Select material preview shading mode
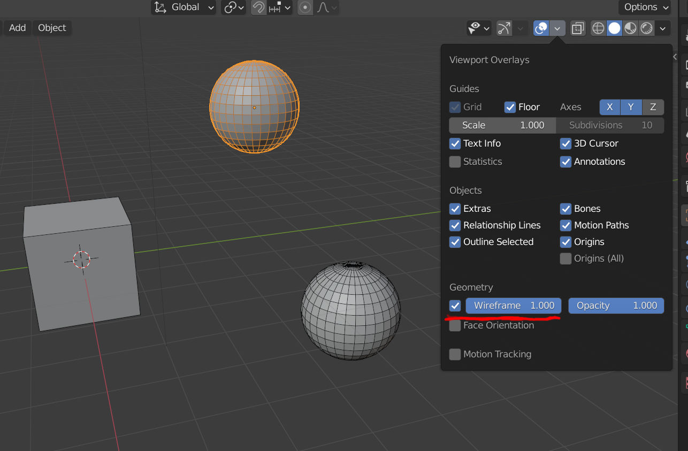The width and height of the screenshot is (688, 451). (x=630, y=28)
